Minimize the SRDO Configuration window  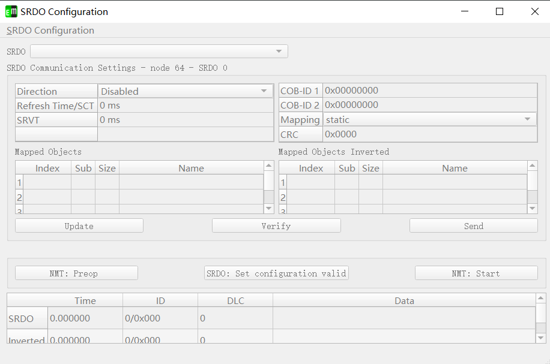click(465, 11)
